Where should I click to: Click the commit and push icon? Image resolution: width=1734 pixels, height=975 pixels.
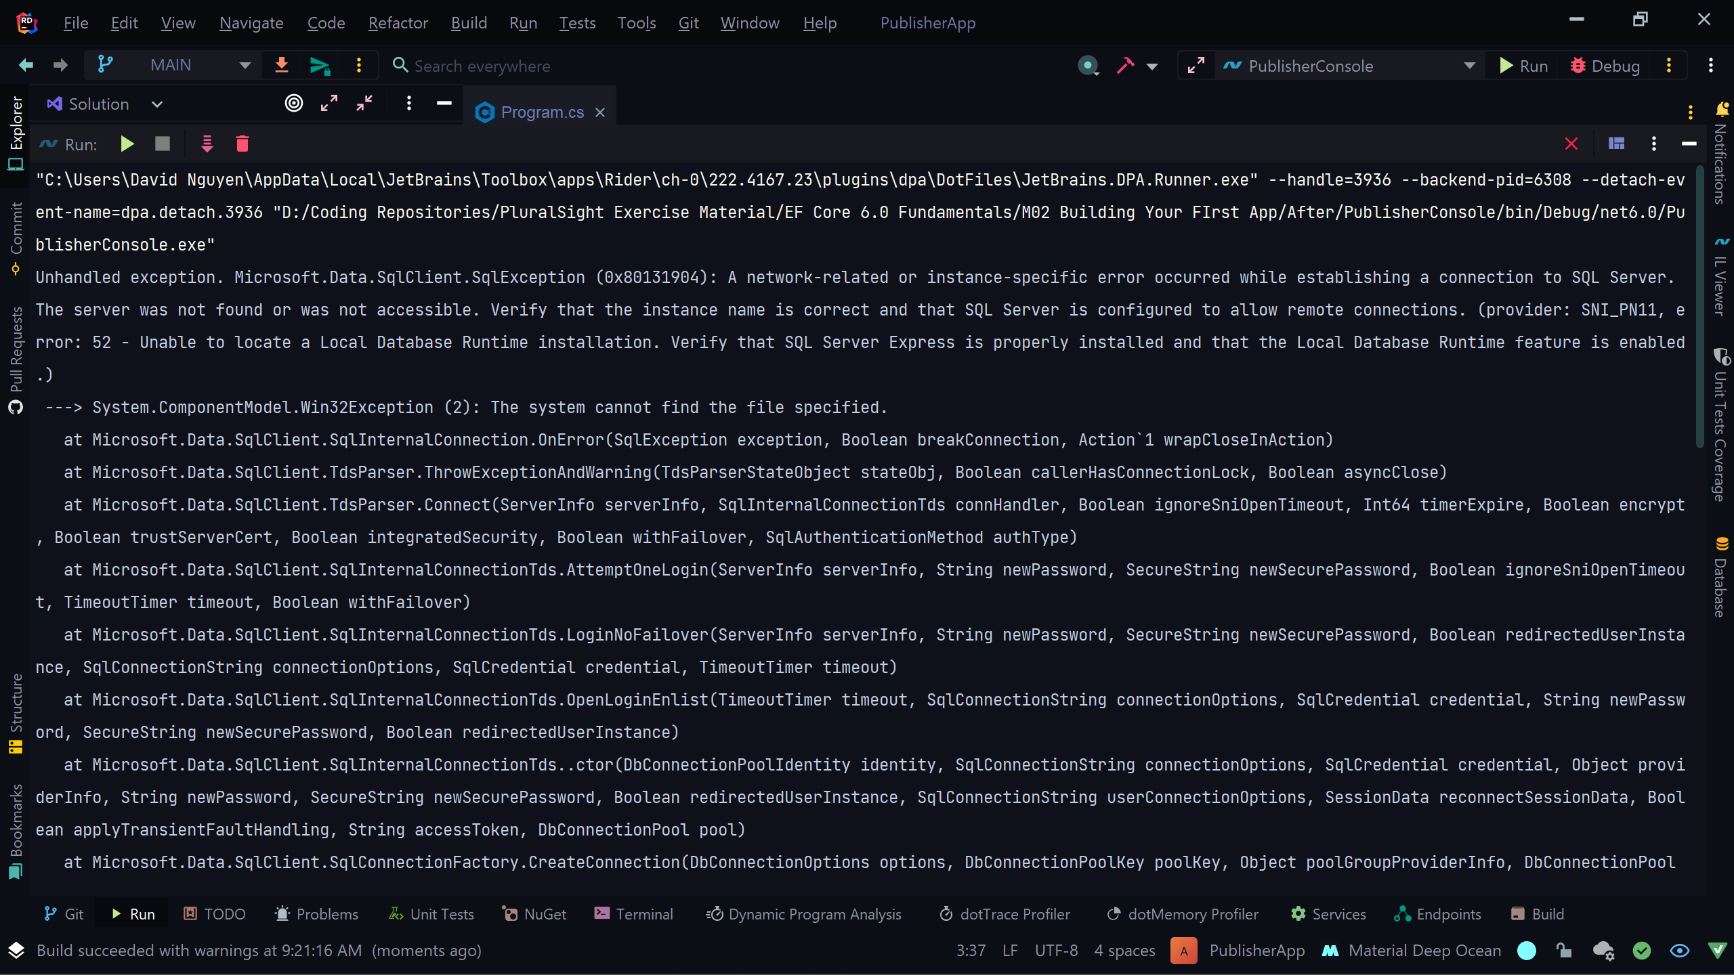(319, 66)
